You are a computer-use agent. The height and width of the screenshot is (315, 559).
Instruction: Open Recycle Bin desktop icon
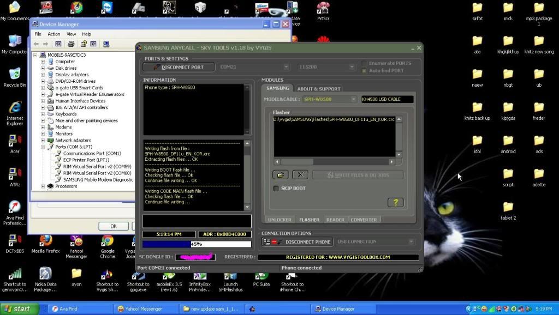[x=14, y=77]
